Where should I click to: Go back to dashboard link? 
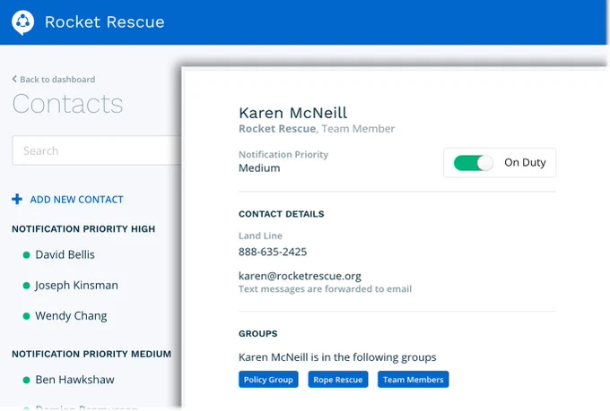point(54,80)
